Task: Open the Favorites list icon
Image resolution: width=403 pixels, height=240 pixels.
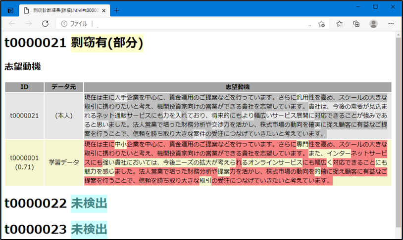Action: click(x=340, y=24)
